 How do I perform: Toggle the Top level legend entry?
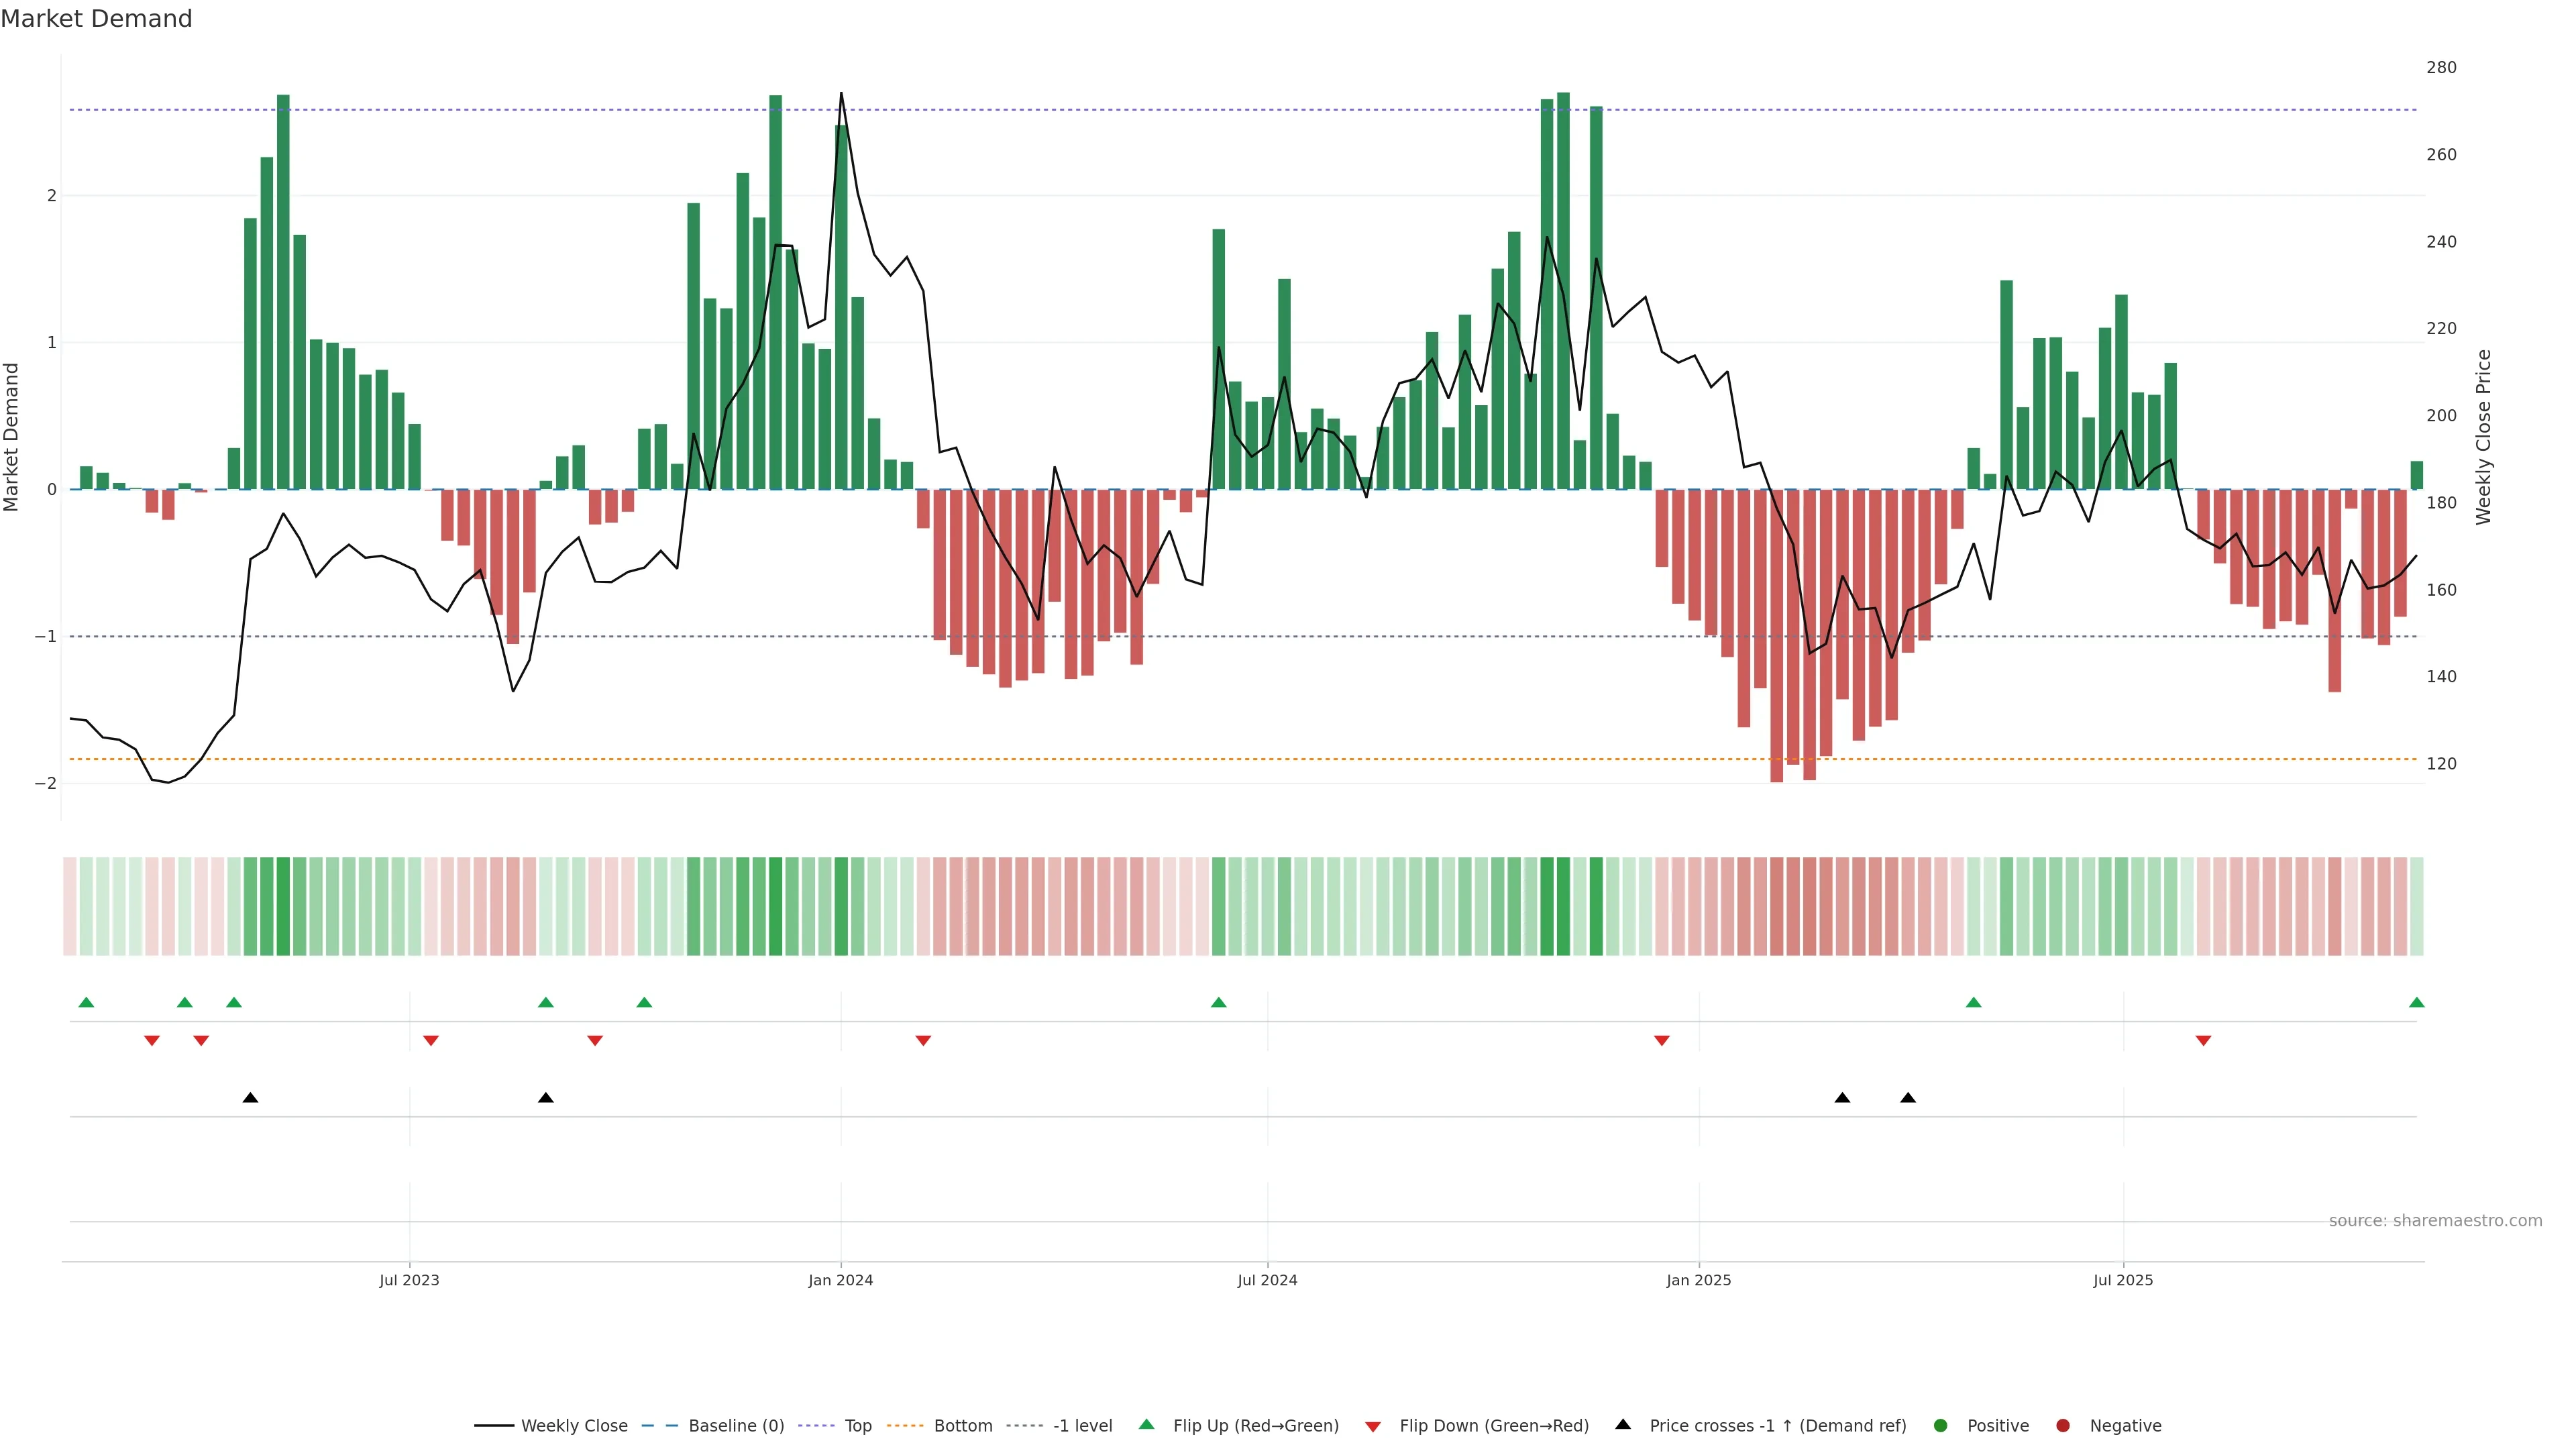click(x=857, y=1426)
